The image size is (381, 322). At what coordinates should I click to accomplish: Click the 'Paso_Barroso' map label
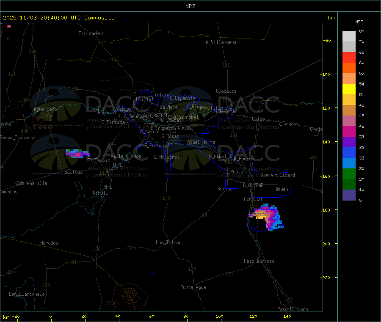[259, 261]
